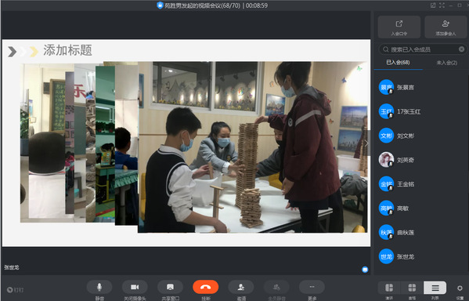469x301 pixels.
Task: Switch to the 已入会(68) tab
Action: [x=398, y=62]
